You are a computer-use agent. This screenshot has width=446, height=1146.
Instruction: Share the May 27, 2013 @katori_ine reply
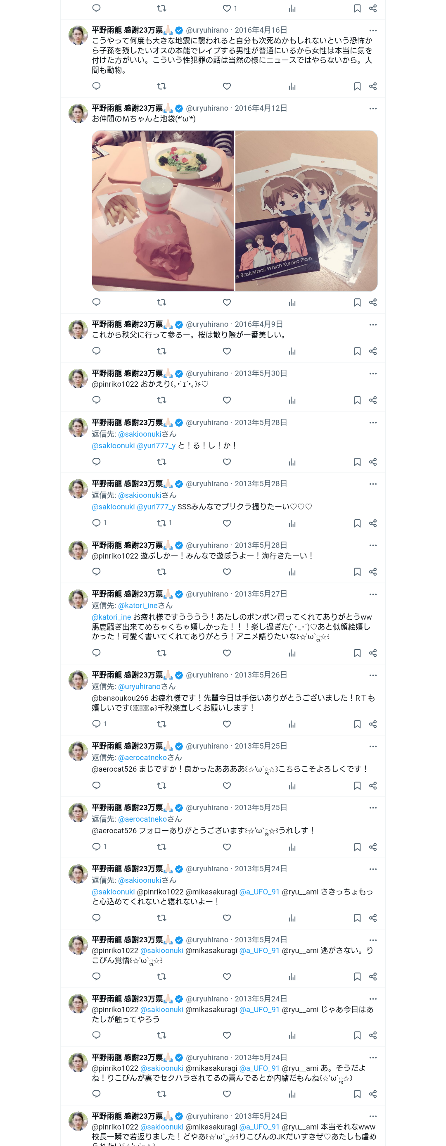(x=372, y=653)
